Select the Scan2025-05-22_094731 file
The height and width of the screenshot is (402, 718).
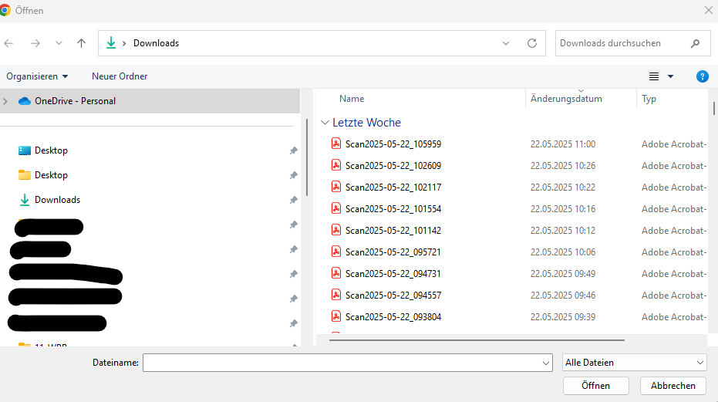[393, 274]
